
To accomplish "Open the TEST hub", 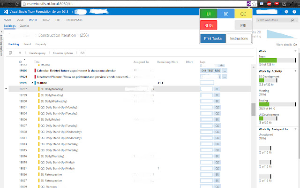I will 58,20.
